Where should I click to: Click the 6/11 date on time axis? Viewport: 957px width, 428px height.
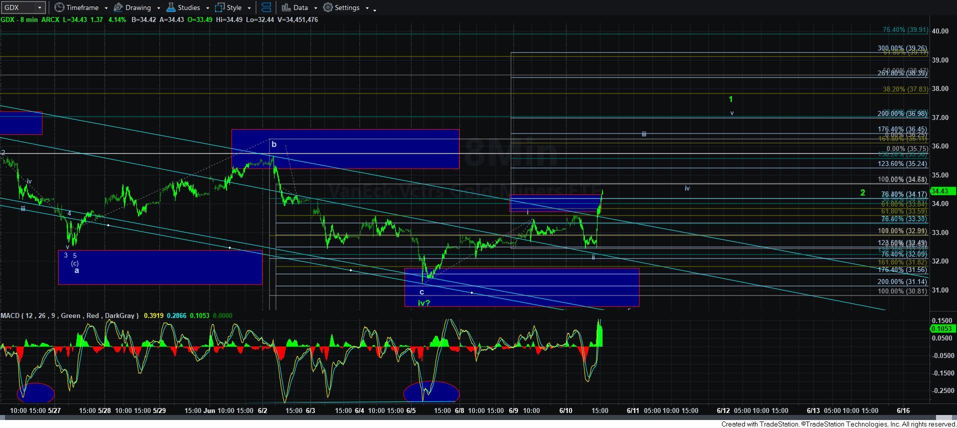tap(633, 410)
